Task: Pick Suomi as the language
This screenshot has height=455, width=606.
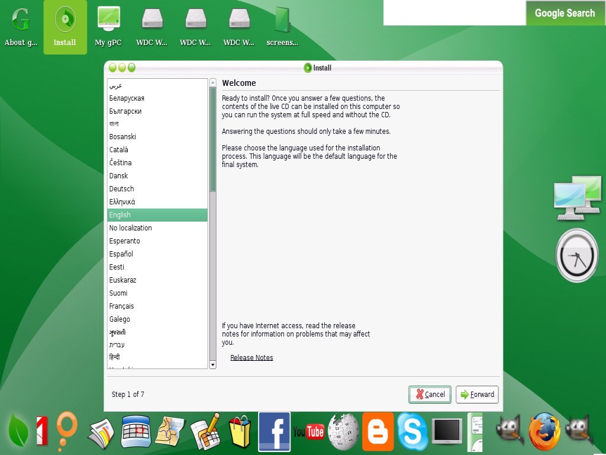Action: pyautogui.click(x=157, y=293)
